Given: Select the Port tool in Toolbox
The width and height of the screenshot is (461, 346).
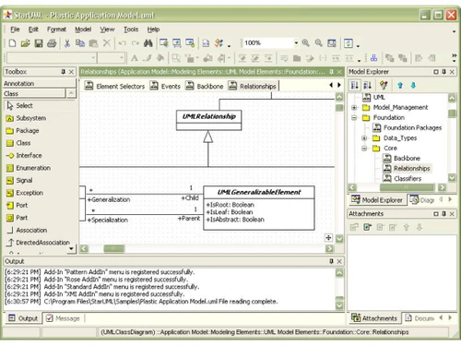Looking at the screenshot, I should click(x=18, y=206).
